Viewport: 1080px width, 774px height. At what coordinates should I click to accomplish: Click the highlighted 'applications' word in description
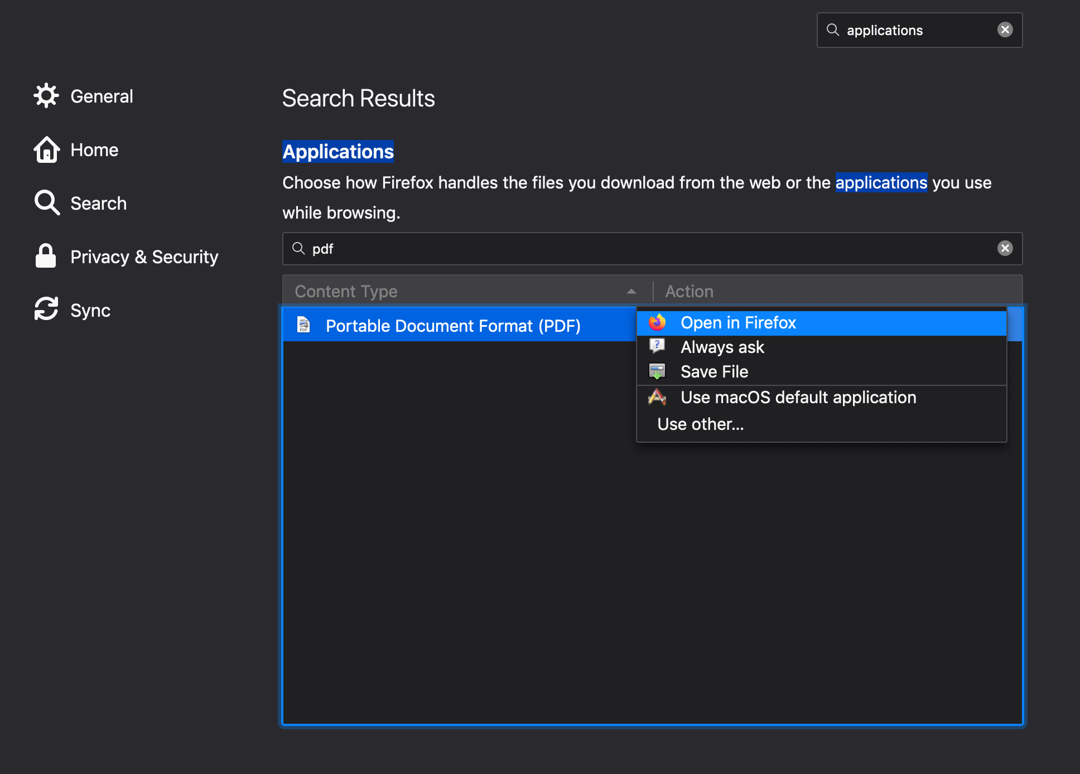click(x=881, y=183)
